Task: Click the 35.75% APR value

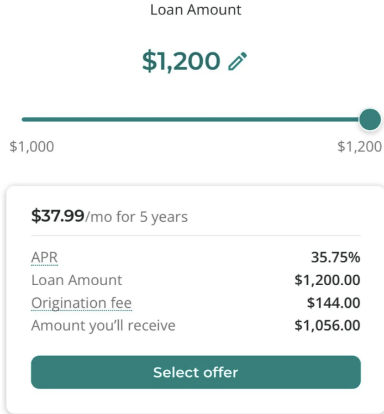Action: tap(335, 258)
